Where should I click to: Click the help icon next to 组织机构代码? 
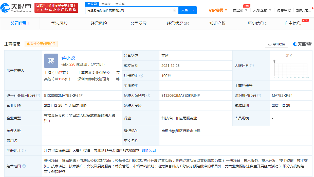point(259,95)
